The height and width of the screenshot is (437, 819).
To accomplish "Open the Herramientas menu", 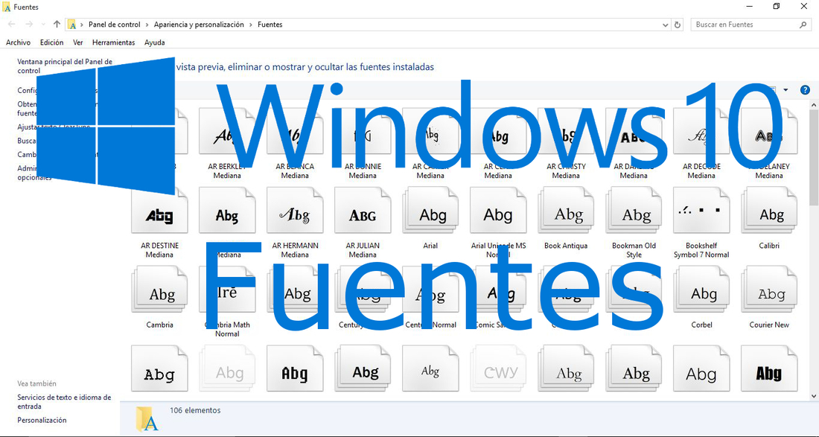I will [x=113, y=42].
